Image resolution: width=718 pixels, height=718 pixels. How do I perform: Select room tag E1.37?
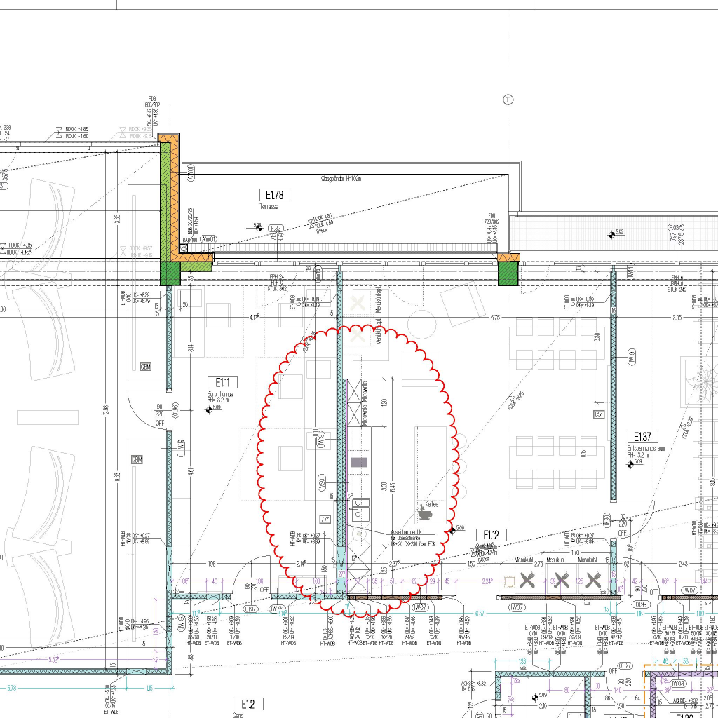pyautogui.click(x=642, y=436)
